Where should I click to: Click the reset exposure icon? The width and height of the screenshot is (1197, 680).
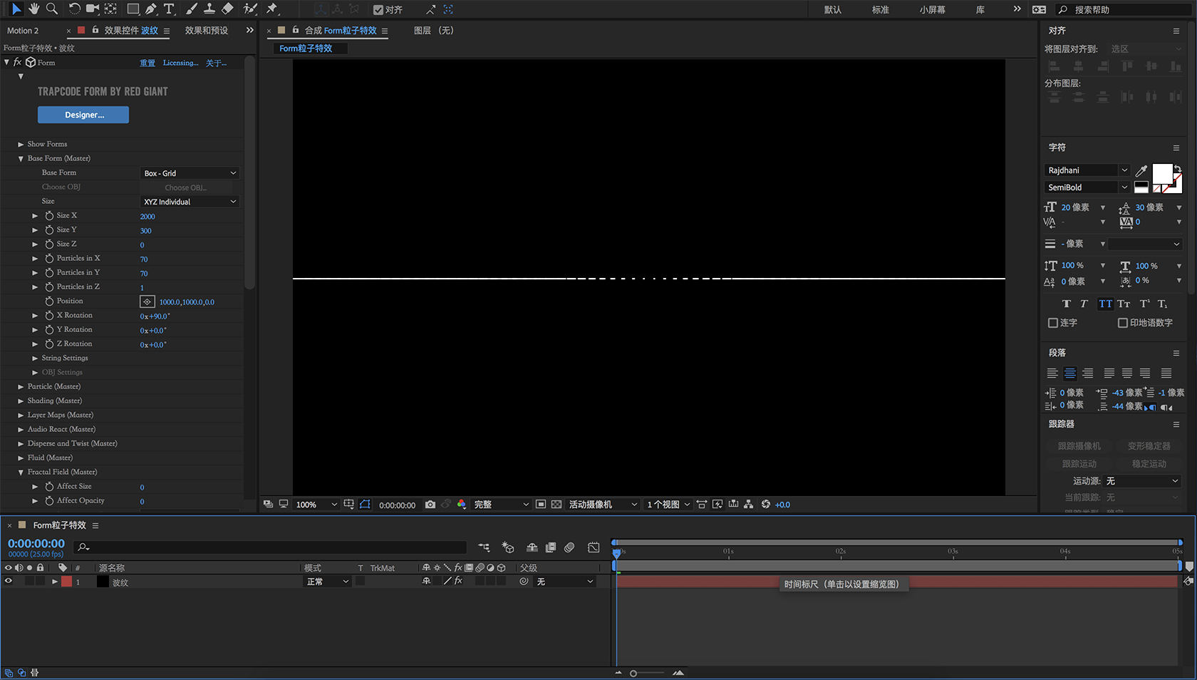pyautogui.click(x=766, y=505)
